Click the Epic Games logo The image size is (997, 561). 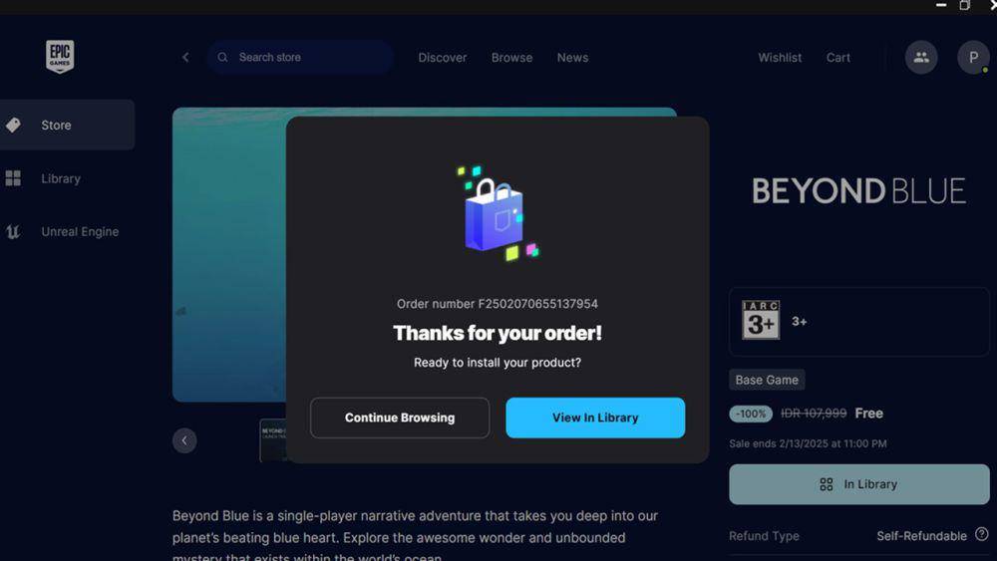tap(60, 57)
